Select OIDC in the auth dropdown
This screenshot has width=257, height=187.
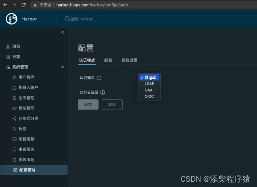pos(149,97)
